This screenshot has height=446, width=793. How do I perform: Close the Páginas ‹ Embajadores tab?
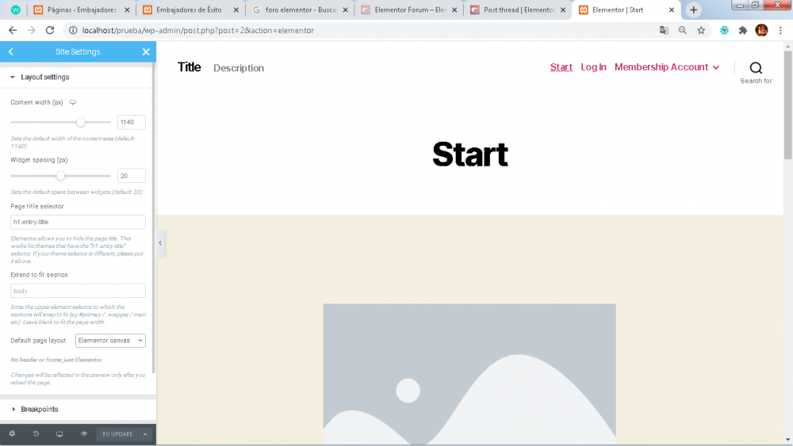tap(127, 10)
